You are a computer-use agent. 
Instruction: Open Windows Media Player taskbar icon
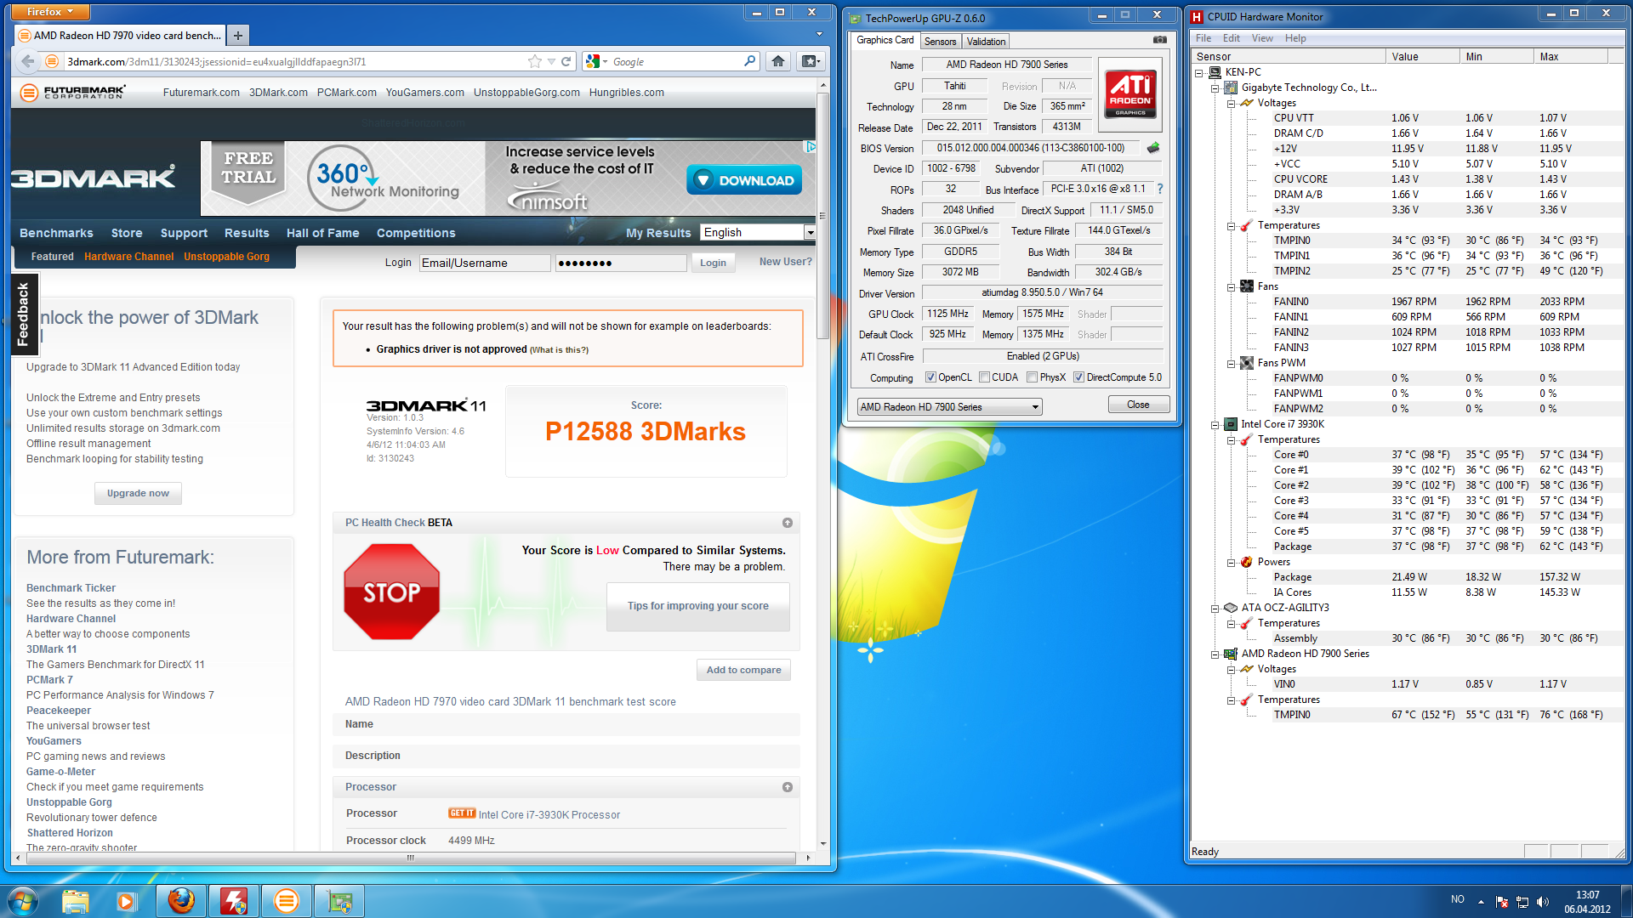coord(127,901)
